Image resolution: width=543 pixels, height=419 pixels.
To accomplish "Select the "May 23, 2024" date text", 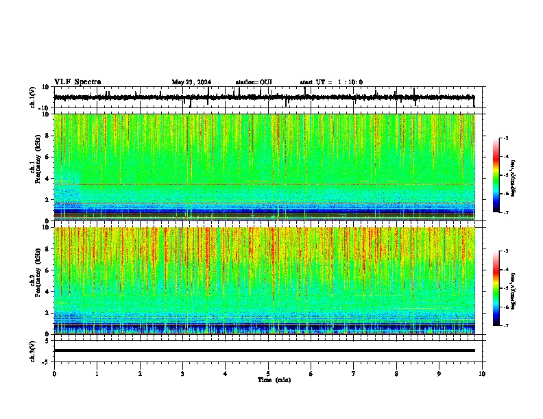I will coord(191,82).
